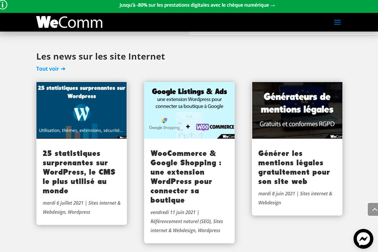Click the date "vendredi 11 juin 2021"
The height and width of the screenshot is (252, 378).
coord(173,213)
